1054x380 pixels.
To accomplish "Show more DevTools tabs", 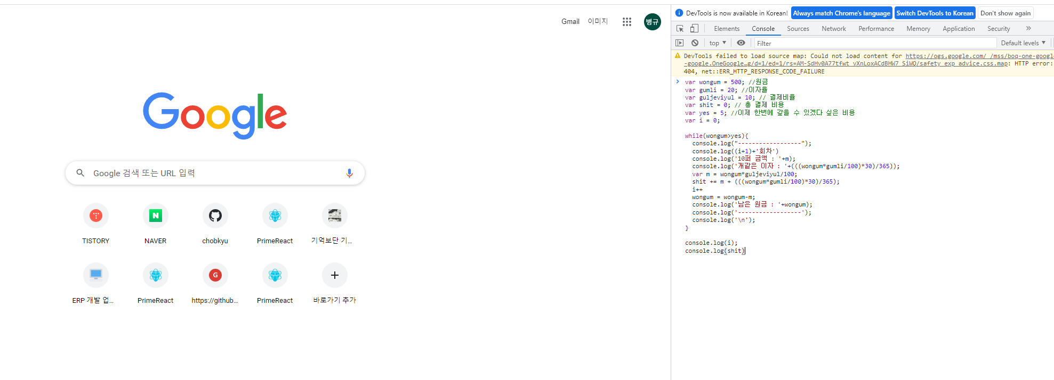I will (1028, 29).
